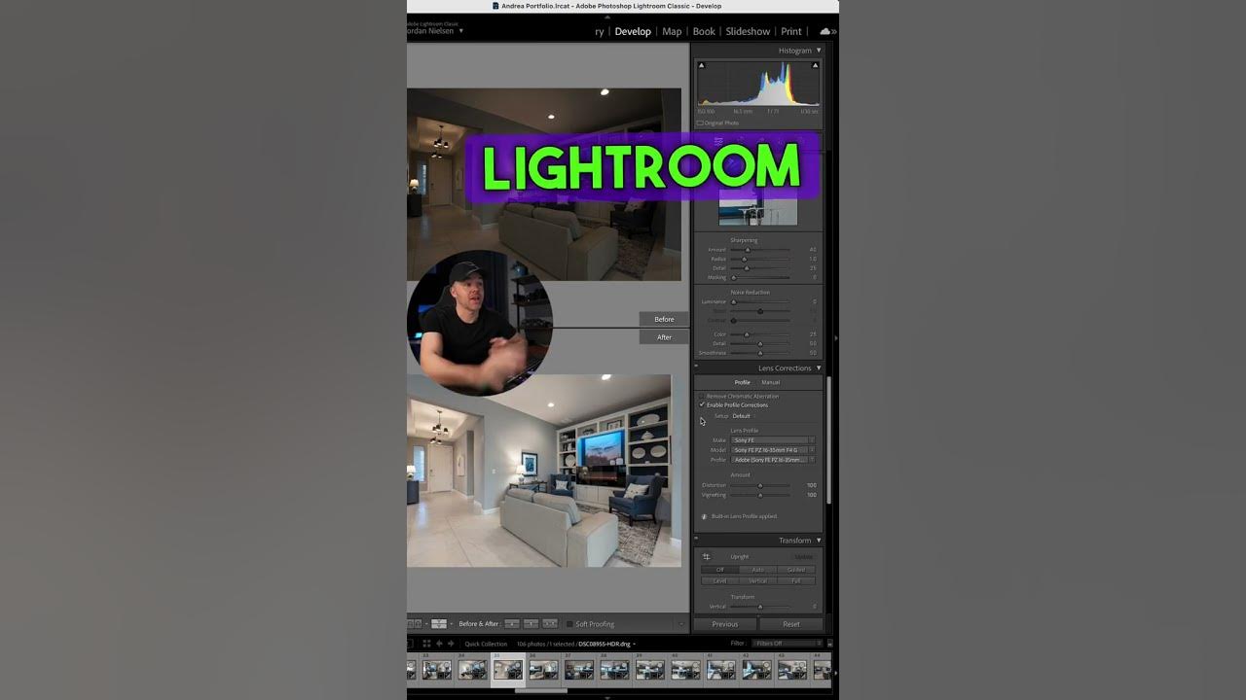Collapse the Transform panel
Viewport: 1246px width, 700px height.
[818, 541]
